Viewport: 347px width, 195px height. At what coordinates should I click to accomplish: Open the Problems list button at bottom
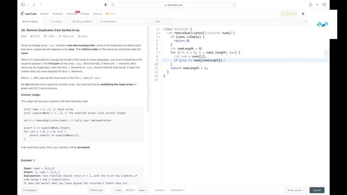(30, 190)
